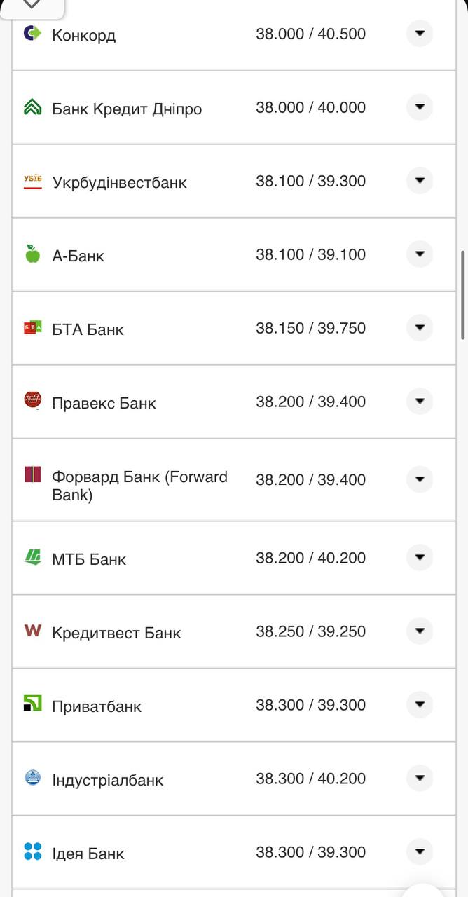This screenshot has width=468, height=897.
Task: Click the Правекс Банк round logo
Action: (33, 401)
